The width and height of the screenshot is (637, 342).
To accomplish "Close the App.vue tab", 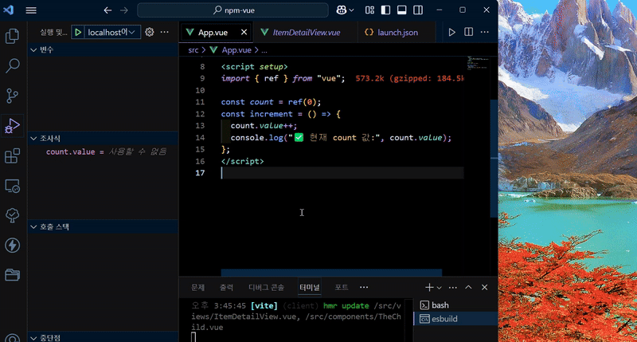I will 244,32.
